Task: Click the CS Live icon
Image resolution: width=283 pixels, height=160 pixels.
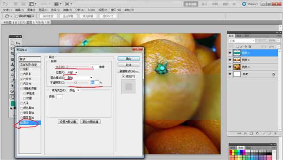Action: 244,4
